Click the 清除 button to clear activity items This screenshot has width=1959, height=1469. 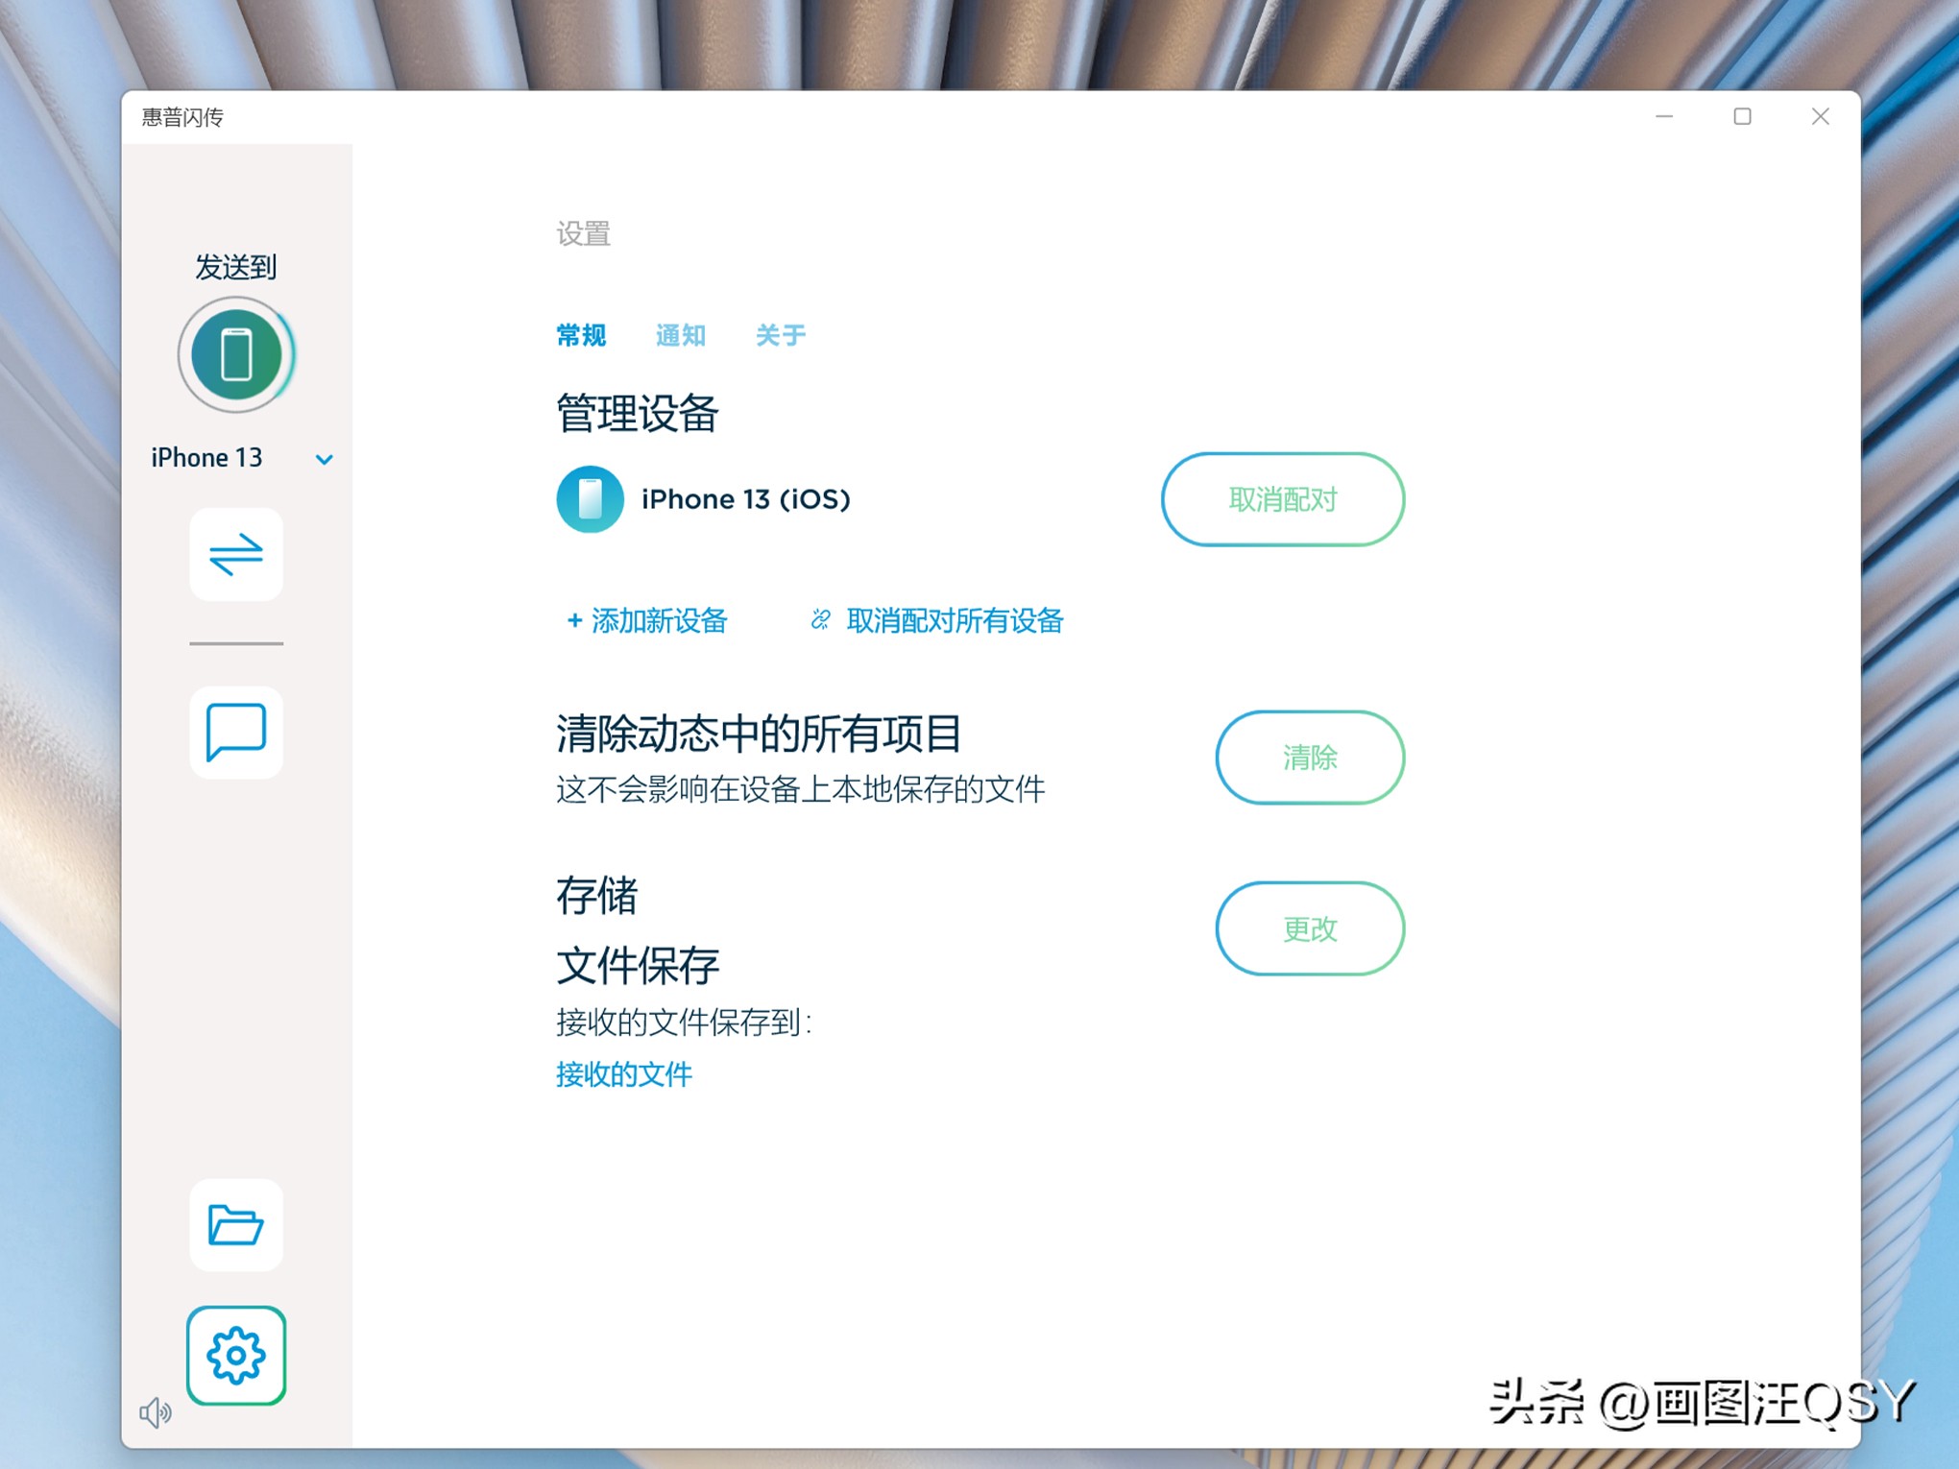(x=1309, y=758)
